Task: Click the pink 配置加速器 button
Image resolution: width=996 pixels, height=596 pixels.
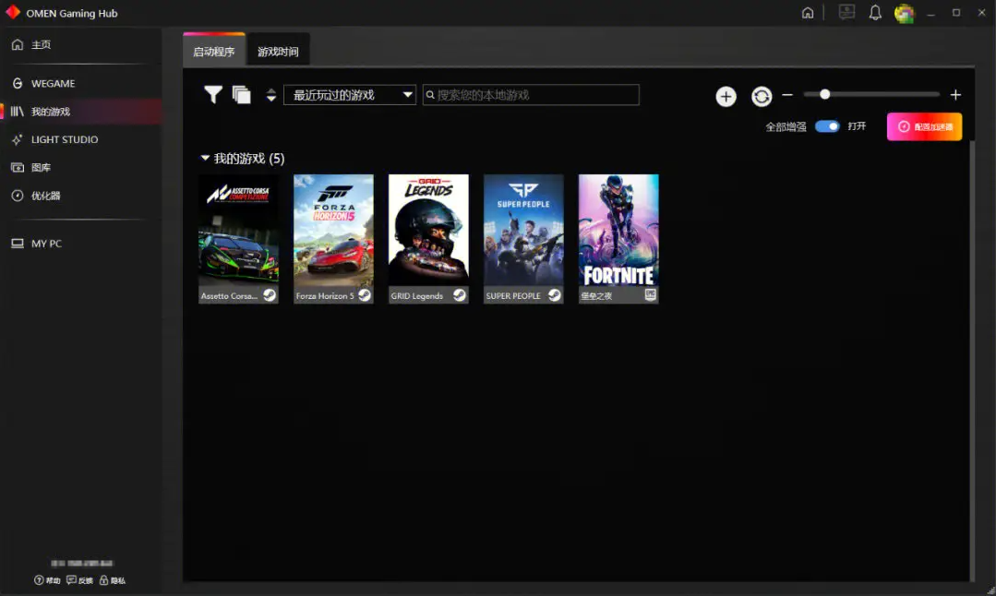Action: (924, 126)
